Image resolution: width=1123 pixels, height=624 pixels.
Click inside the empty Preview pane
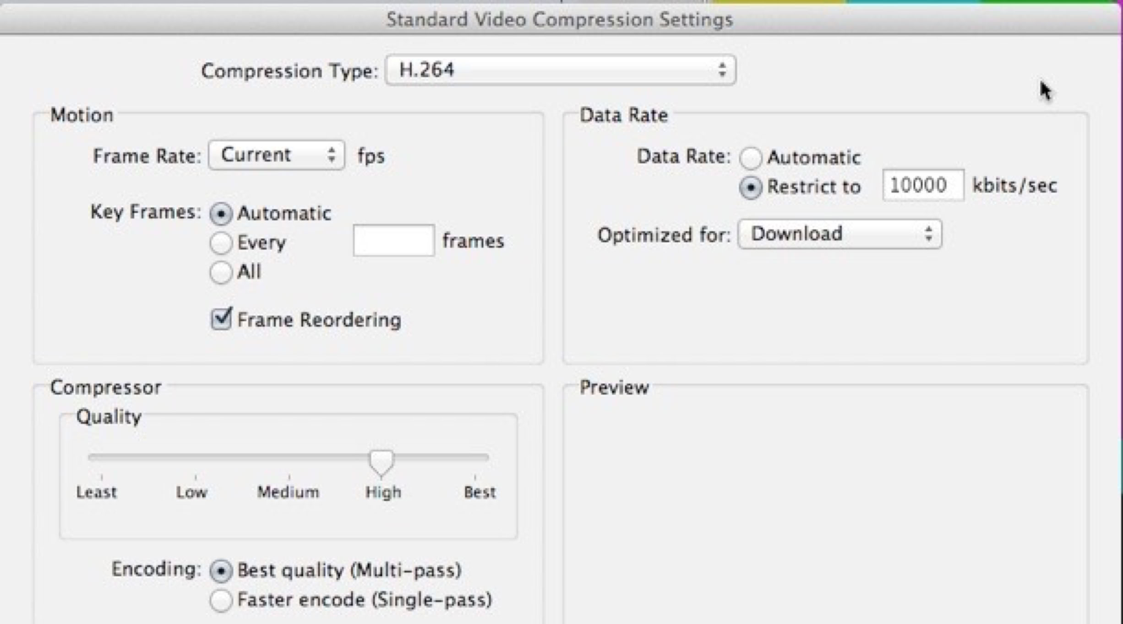point(824,503)
